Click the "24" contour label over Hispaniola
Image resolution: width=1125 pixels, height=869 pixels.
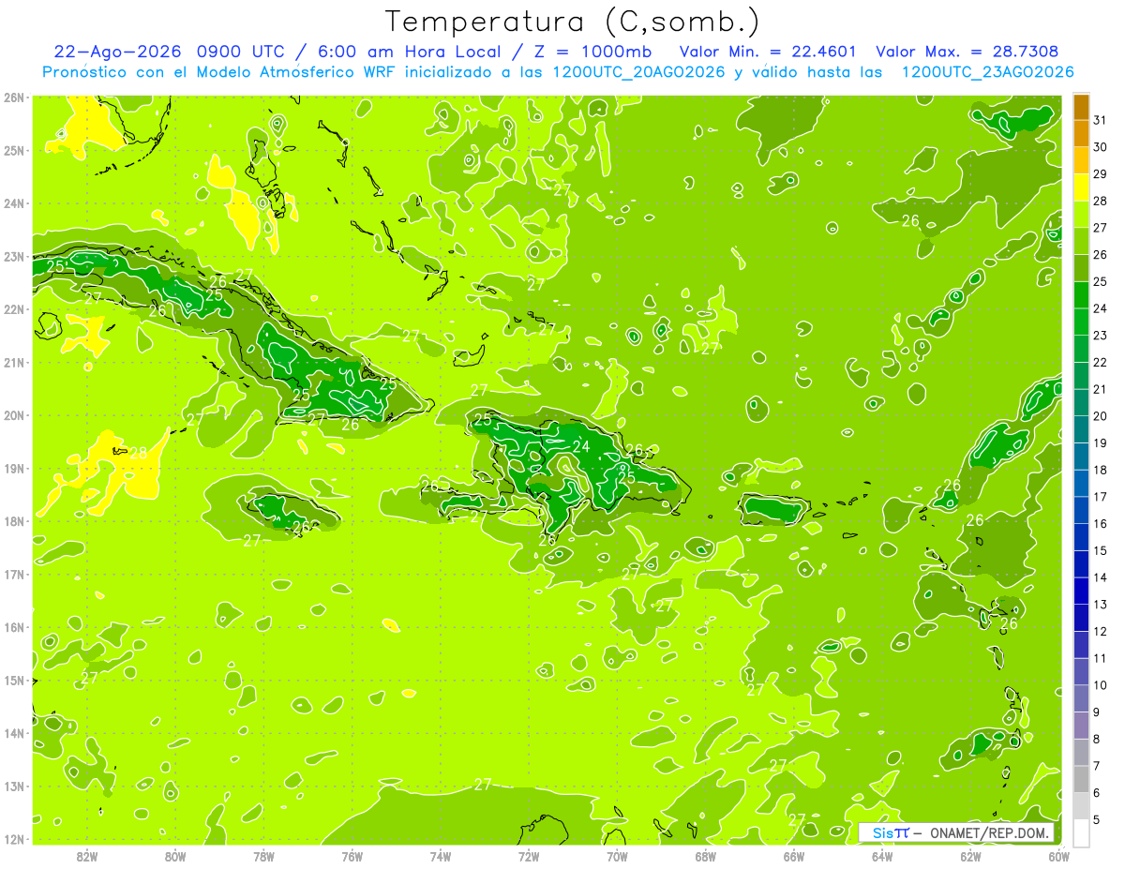click(x=581, y=446)
